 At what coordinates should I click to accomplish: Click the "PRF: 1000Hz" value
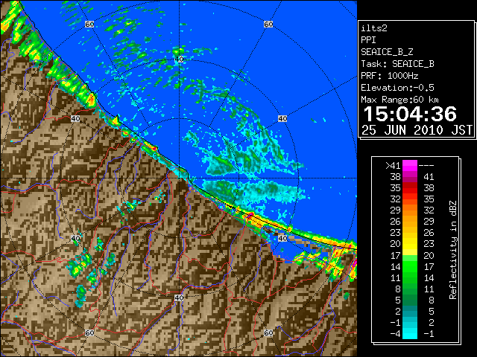[390, 76]
